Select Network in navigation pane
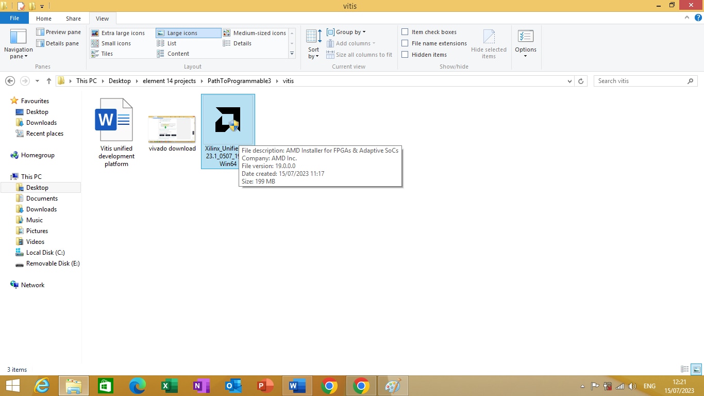Viewport: 704px width, 396px height. click(x=32, y=285)
